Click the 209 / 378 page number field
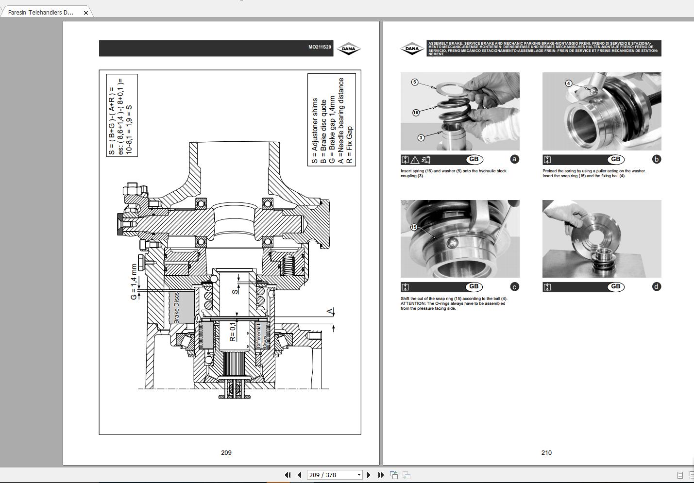 [330, 475]
